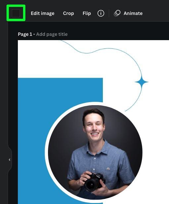
Task: Show image info via the circled i icon
Action: [x=101, y=13]
